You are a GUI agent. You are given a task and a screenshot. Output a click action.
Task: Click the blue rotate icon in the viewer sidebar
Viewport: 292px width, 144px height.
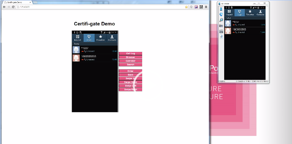tap(221, 14)
